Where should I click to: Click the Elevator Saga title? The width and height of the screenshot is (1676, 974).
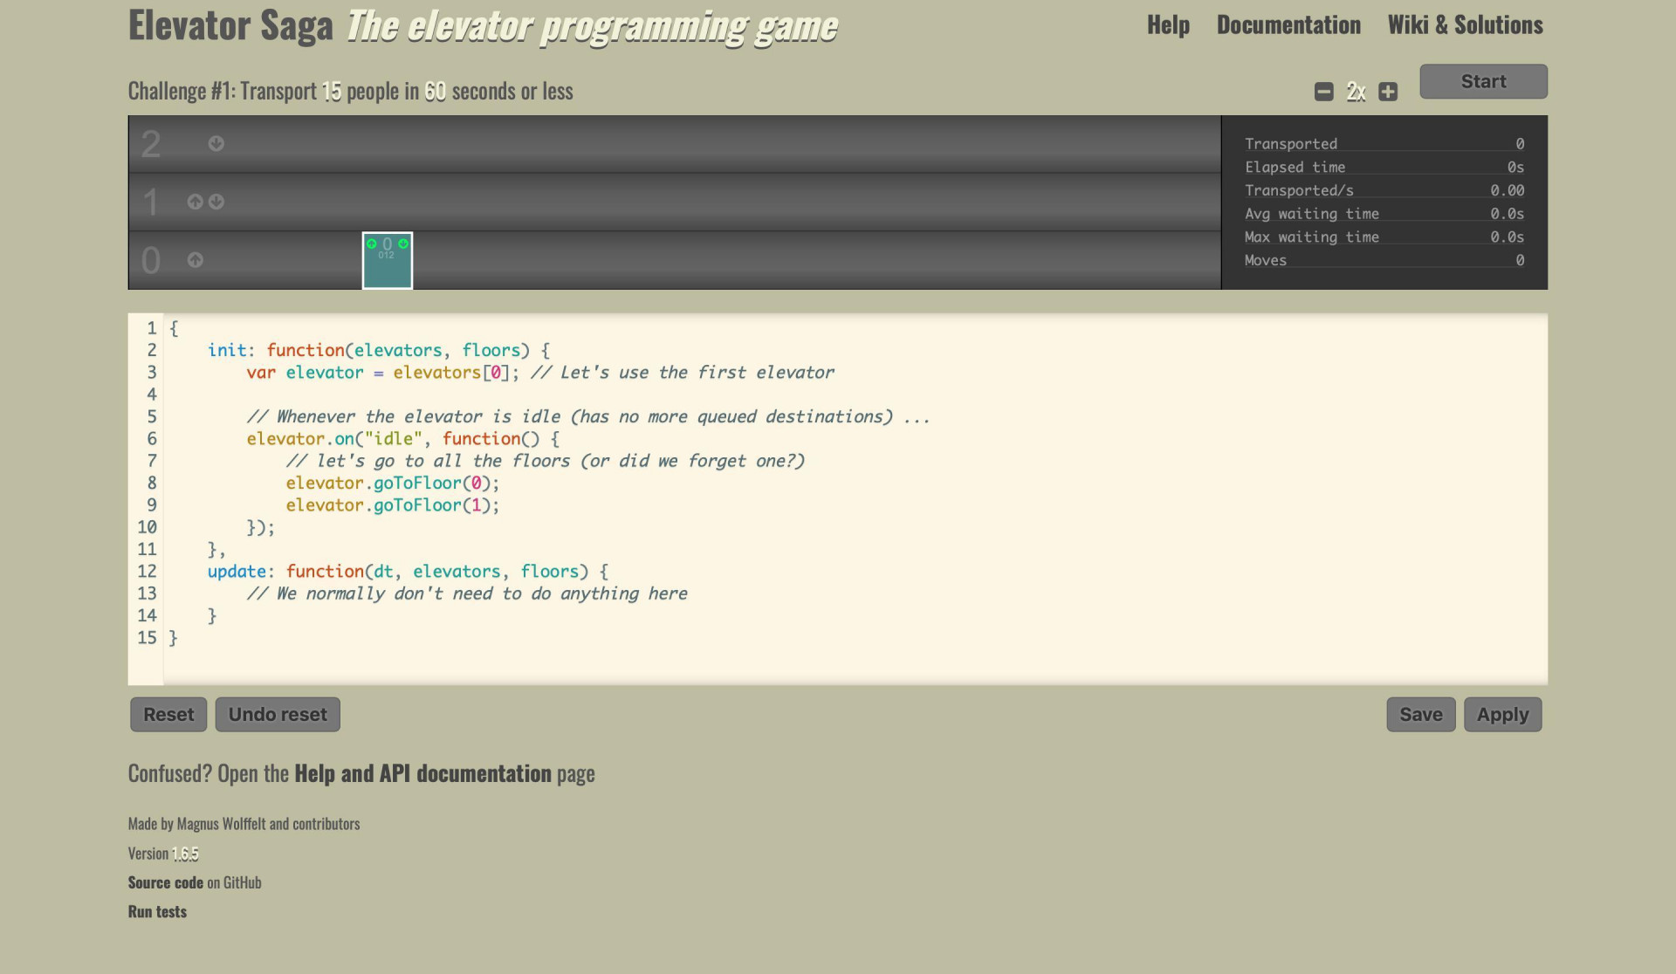(x=230, y=25)
